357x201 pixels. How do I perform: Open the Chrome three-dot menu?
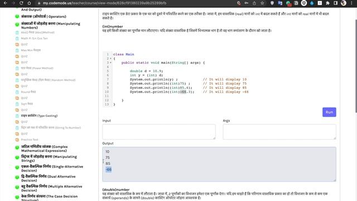click(351, 3)
